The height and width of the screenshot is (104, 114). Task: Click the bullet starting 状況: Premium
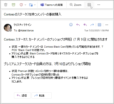[x=40, y=73]
